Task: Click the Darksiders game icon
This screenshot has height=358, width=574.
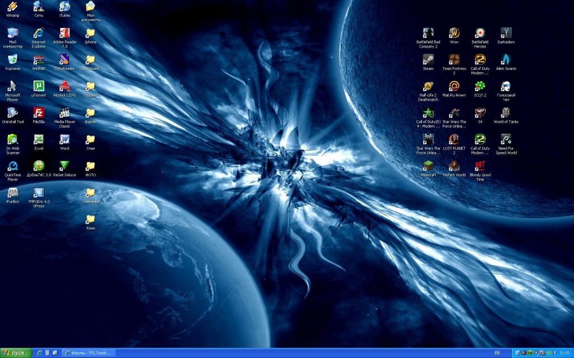Action: point(506,35)
